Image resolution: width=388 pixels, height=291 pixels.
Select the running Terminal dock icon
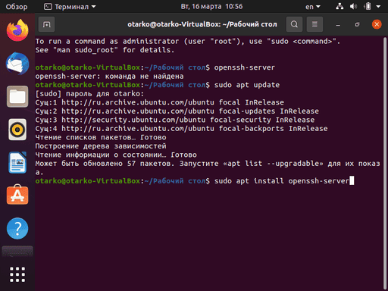pos(17,252)
